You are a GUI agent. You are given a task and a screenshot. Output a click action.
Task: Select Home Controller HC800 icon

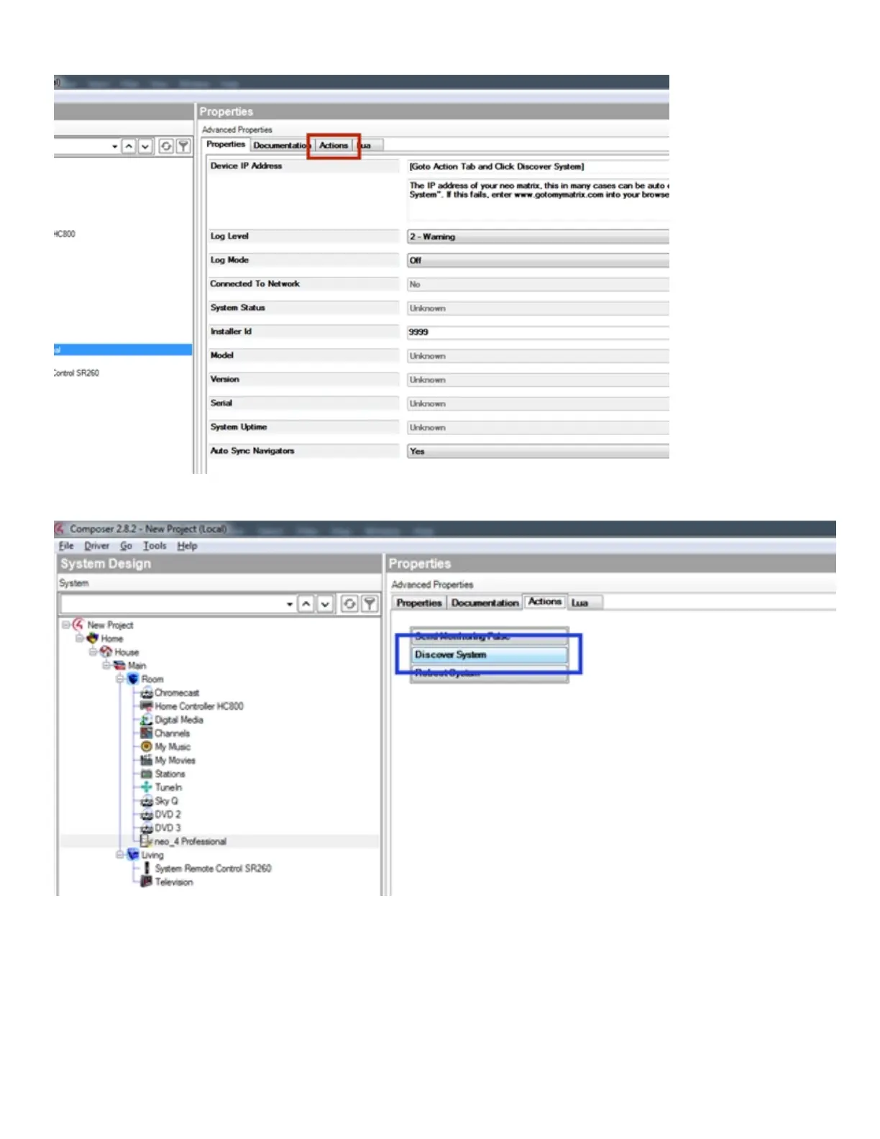[147, 706]
